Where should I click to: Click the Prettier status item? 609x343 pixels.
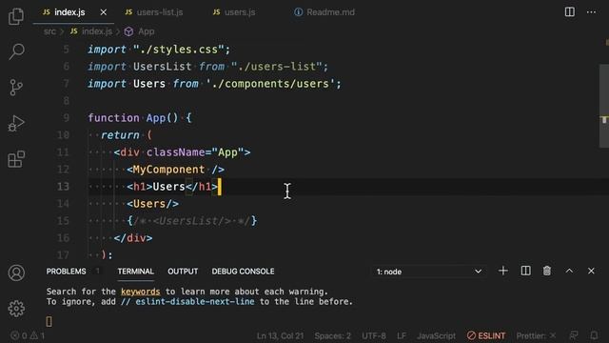pyautogui.click(x=536, y=335)
